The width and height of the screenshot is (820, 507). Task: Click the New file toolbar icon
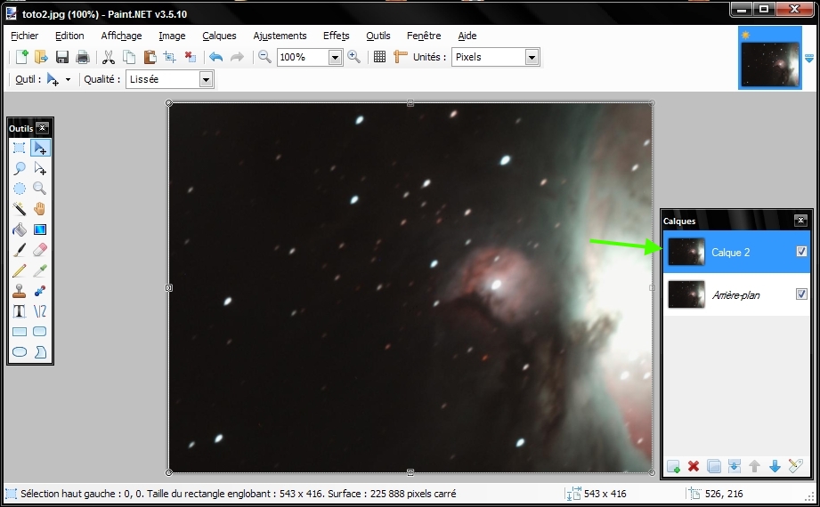coord(21,57)
